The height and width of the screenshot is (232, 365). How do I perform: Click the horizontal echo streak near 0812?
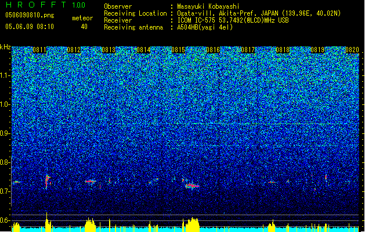coord(91,181)
